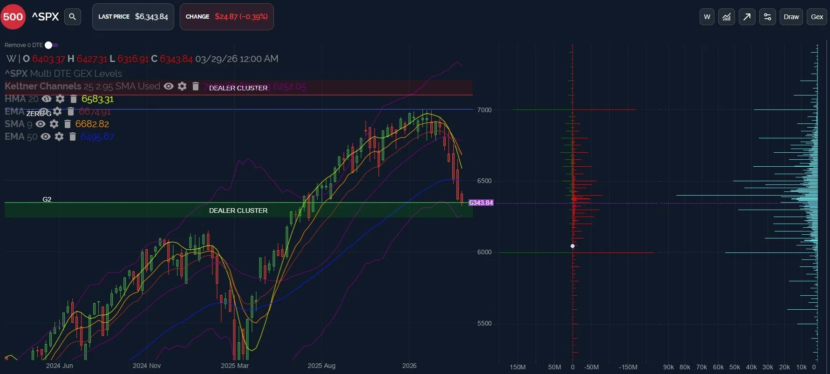
Task: Click the diagonal arrow toolbar button
Action: tap(747, 17)
